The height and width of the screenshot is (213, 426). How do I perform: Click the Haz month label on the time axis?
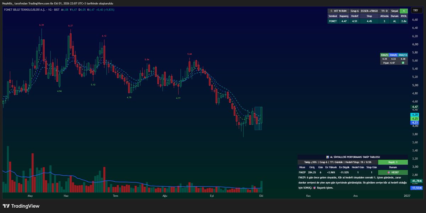click(66, 196)
